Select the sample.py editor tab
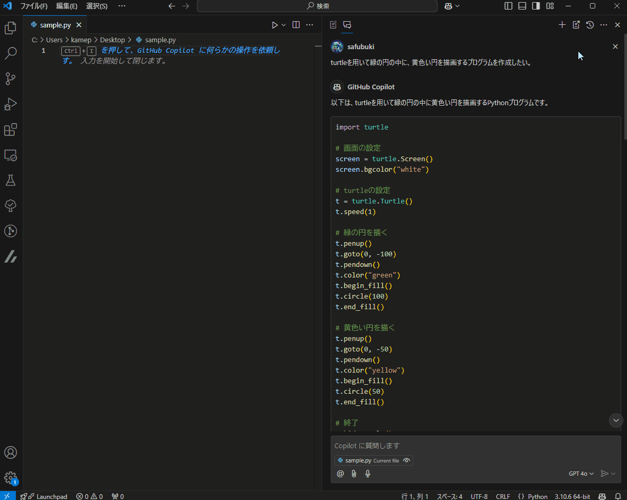The image size is (627, 500). 55,25
